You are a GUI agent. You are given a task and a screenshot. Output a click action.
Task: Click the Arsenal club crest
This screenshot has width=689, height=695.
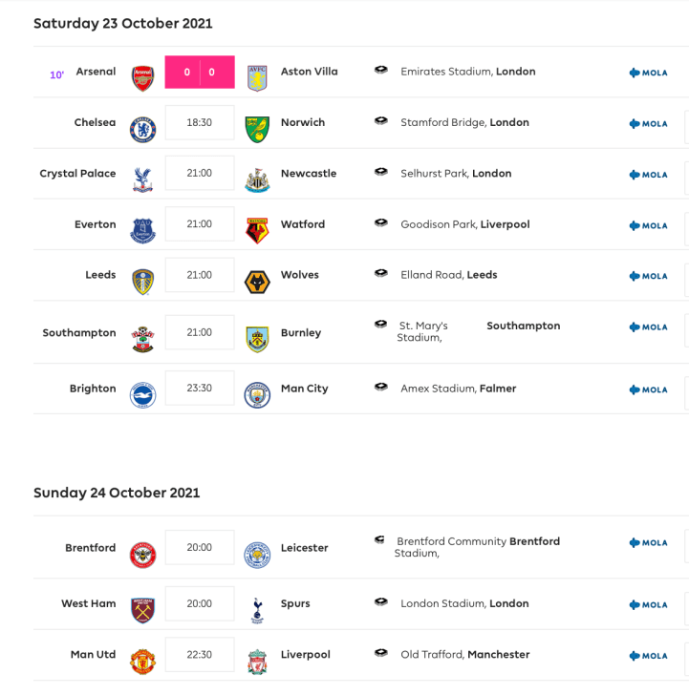pyautogui.click(x=142, y=77)
